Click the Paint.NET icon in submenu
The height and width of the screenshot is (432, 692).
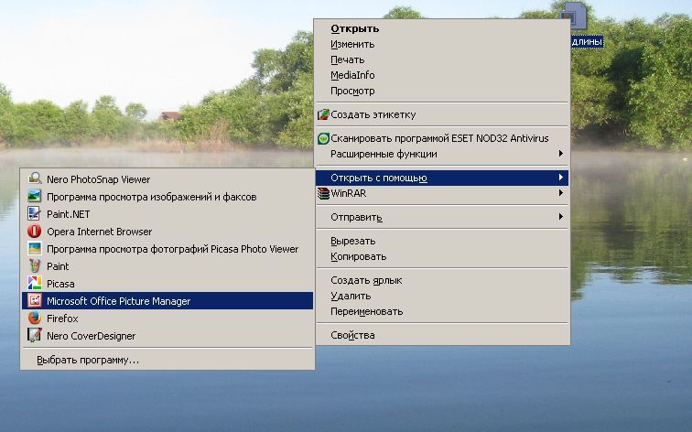pos(35,213)
